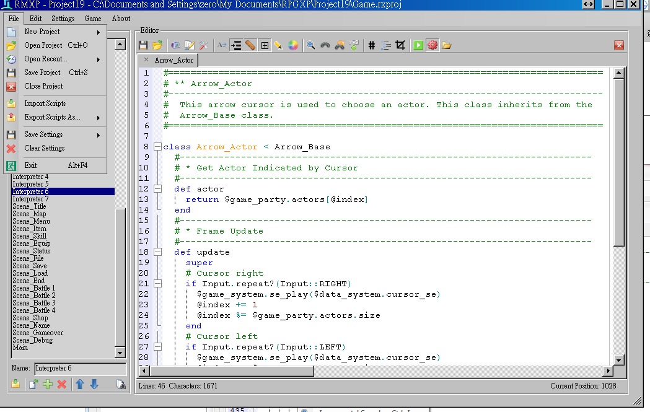The height and width of the screenshot is (412, 650).
Task: Click the script Name input field
Action: pyautogui.click(x=80, y=369)
